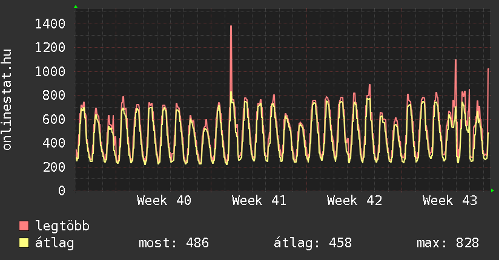The height and width of the screenshot is (260, 499).
Task: Click the 0 y-axis tick label
Action: click(62, 191)
